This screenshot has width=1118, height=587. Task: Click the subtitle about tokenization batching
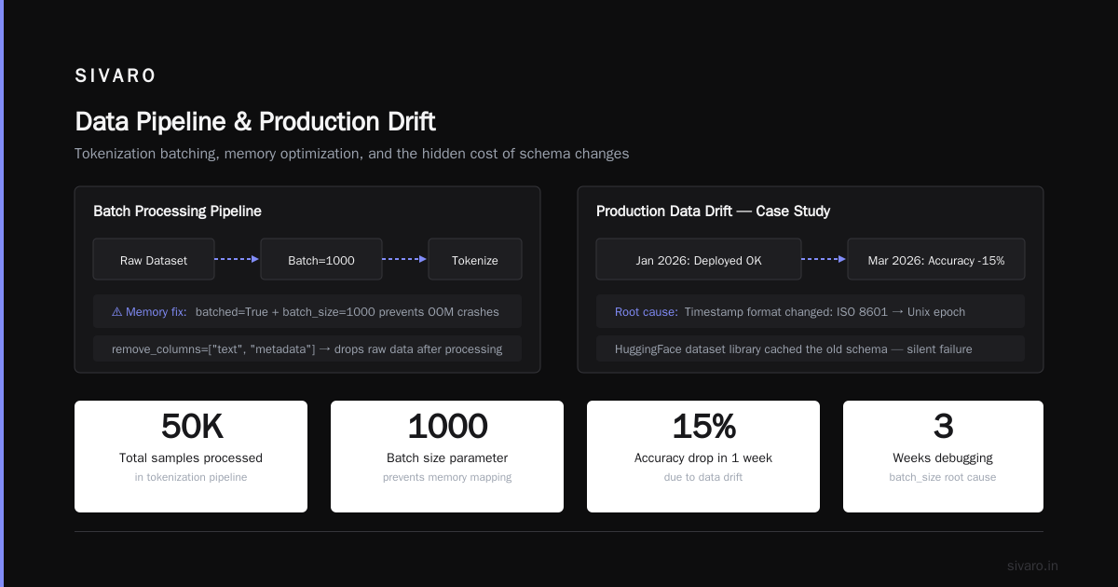pyautogui.click(x=351, y=154)
